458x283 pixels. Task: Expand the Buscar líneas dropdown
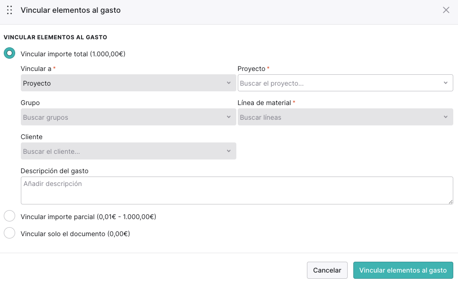coord(345,117)
